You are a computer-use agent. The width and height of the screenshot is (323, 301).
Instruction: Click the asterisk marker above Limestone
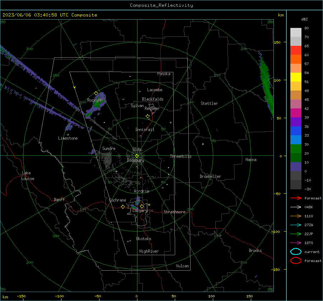pos(68,135)
